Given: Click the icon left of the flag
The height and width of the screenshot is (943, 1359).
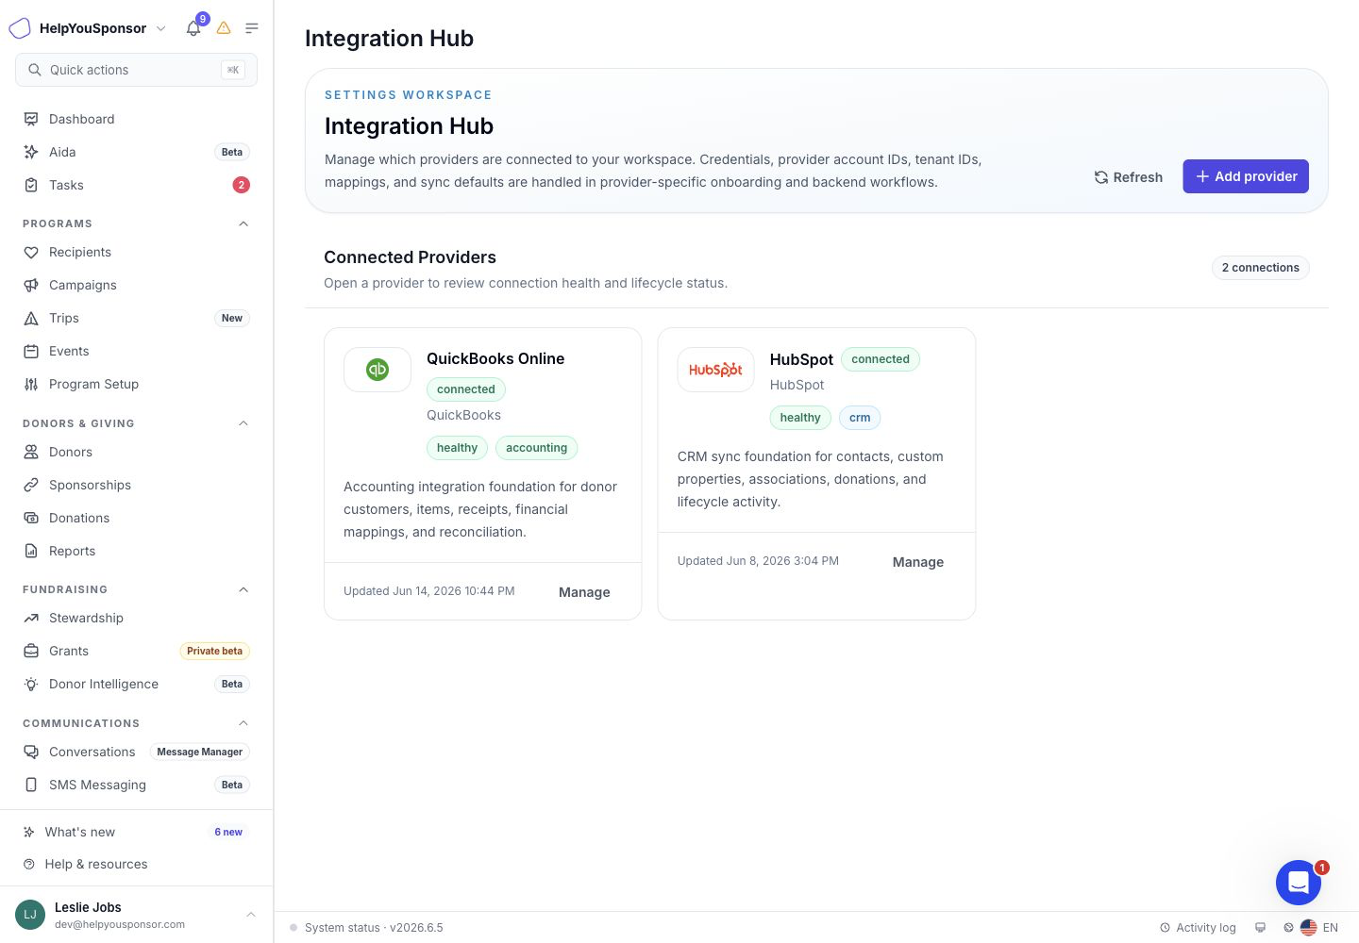Looking at the screenshot, I should (1288, 928).
